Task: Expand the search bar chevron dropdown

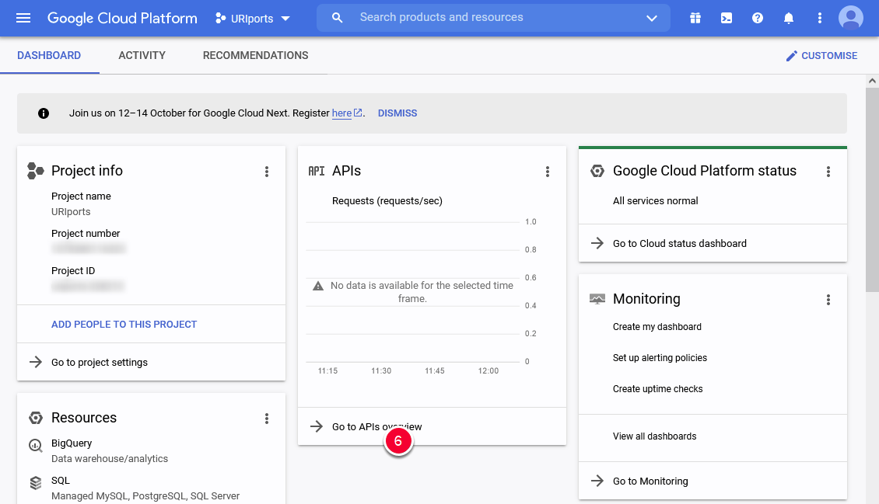Action: (651, 17)
